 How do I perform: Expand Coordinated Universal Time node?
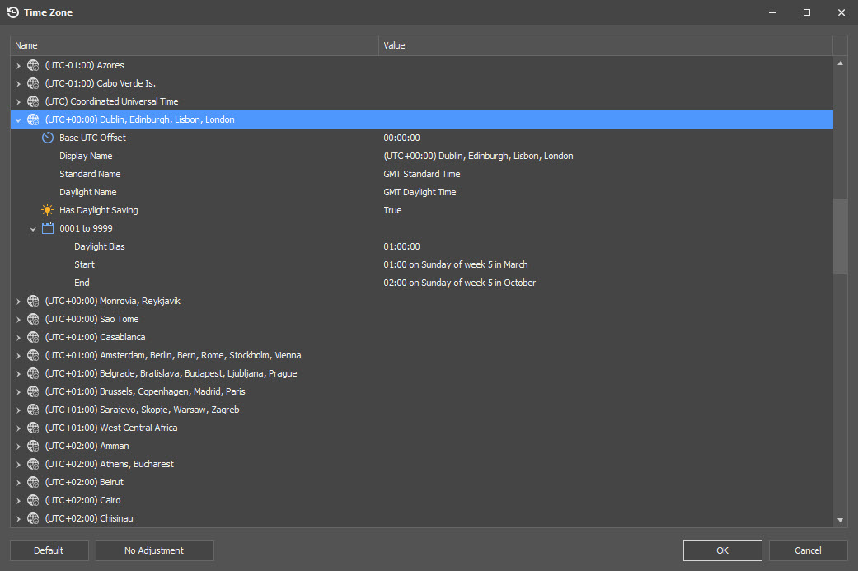pos(18,101)
